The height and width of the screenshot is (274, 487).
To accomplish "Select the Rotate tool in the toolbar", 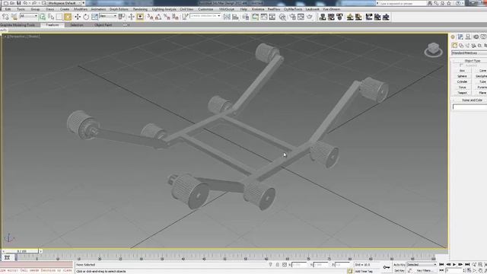I will (x=86, y=17).
